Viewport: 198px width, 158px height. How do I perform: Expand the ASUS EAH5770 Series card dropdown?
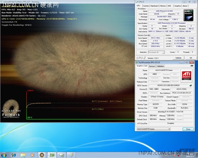(x=154, y=129)
